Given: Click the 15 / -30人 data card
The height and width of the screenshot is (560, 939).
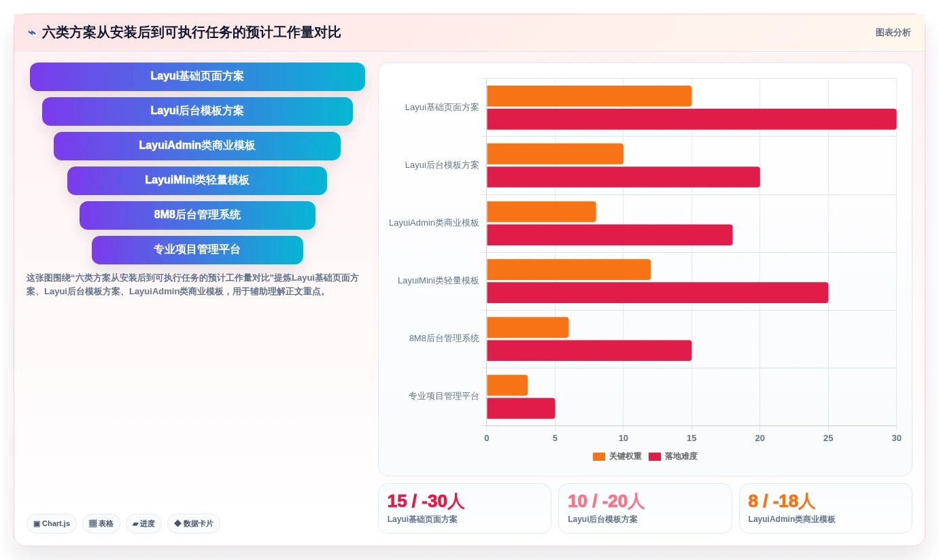Looking at the screenshot, I should (x=464, y=508).
